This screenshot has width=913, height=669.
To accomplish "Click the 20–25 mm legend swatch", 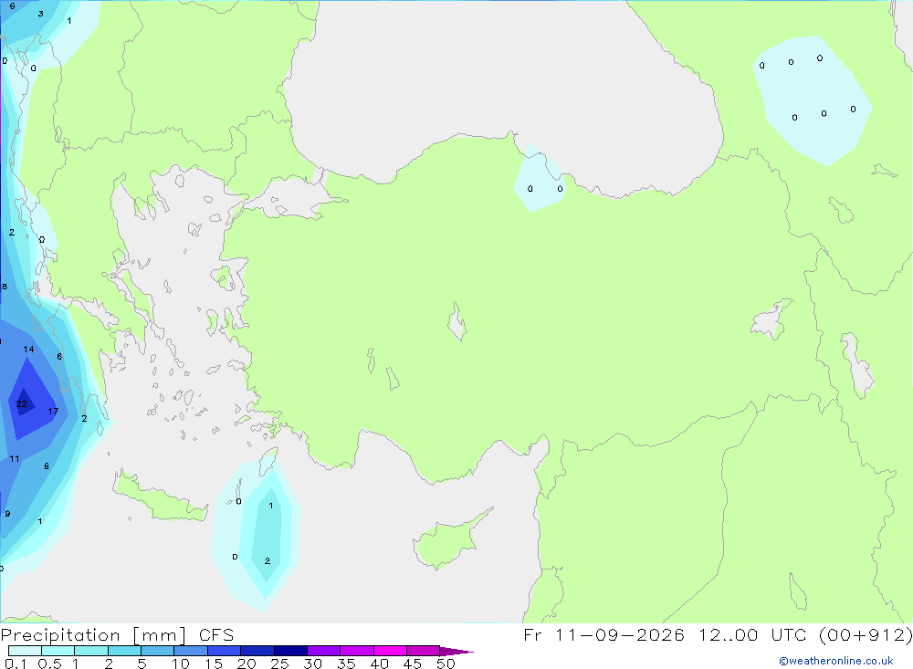I will pyautogui.click(x=257, y=651).
